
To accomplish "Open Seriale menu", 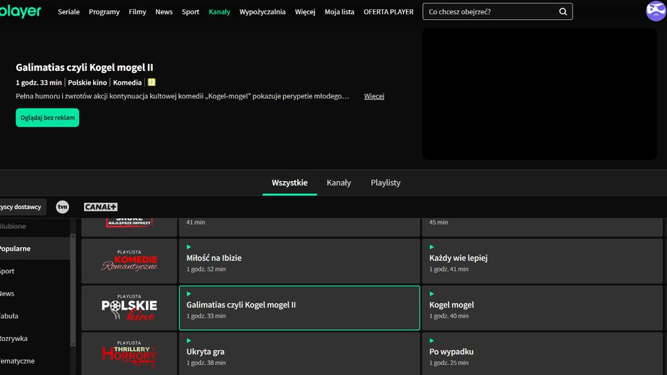I will tap(68, 12).
